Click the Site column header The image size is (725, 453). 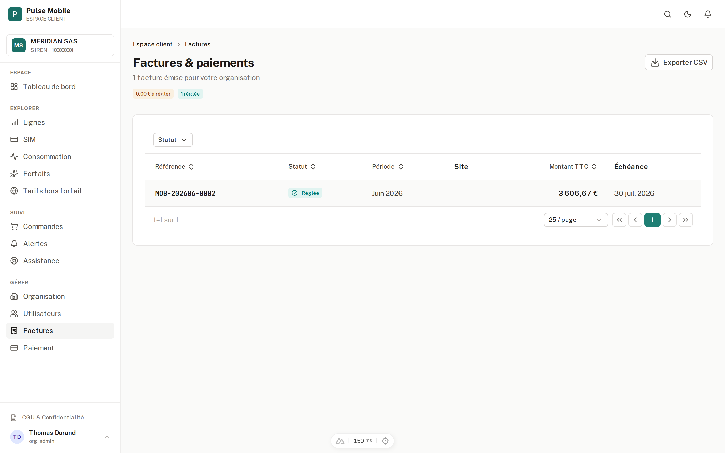click(x=461, y=167)
